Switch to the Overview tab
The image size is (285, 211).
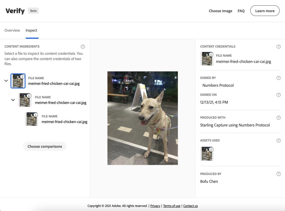tap(12, 30)
